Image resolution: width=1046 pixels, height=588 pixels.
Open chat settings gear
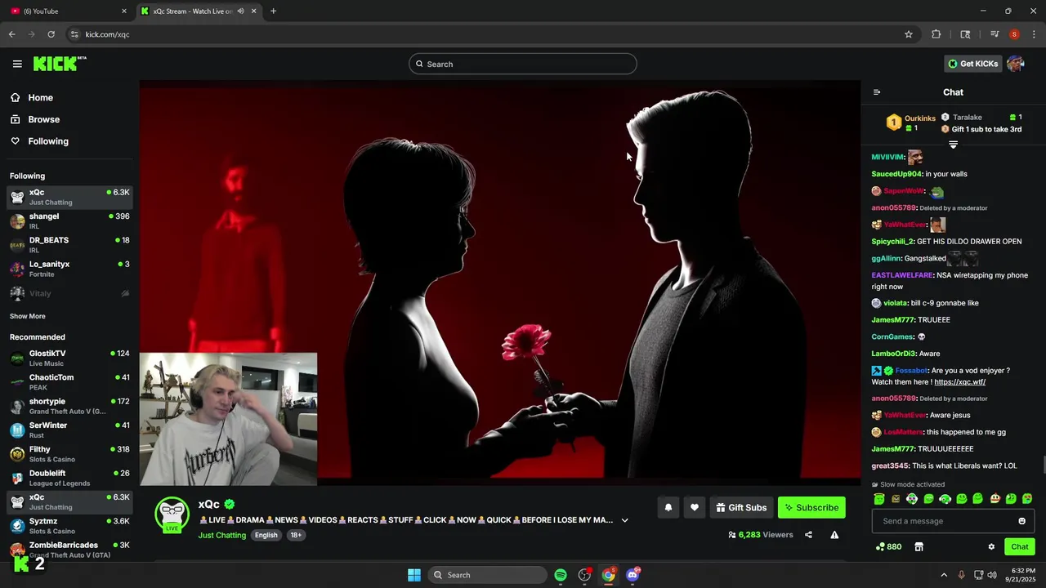pyautogui.click(x=991, y=547)
